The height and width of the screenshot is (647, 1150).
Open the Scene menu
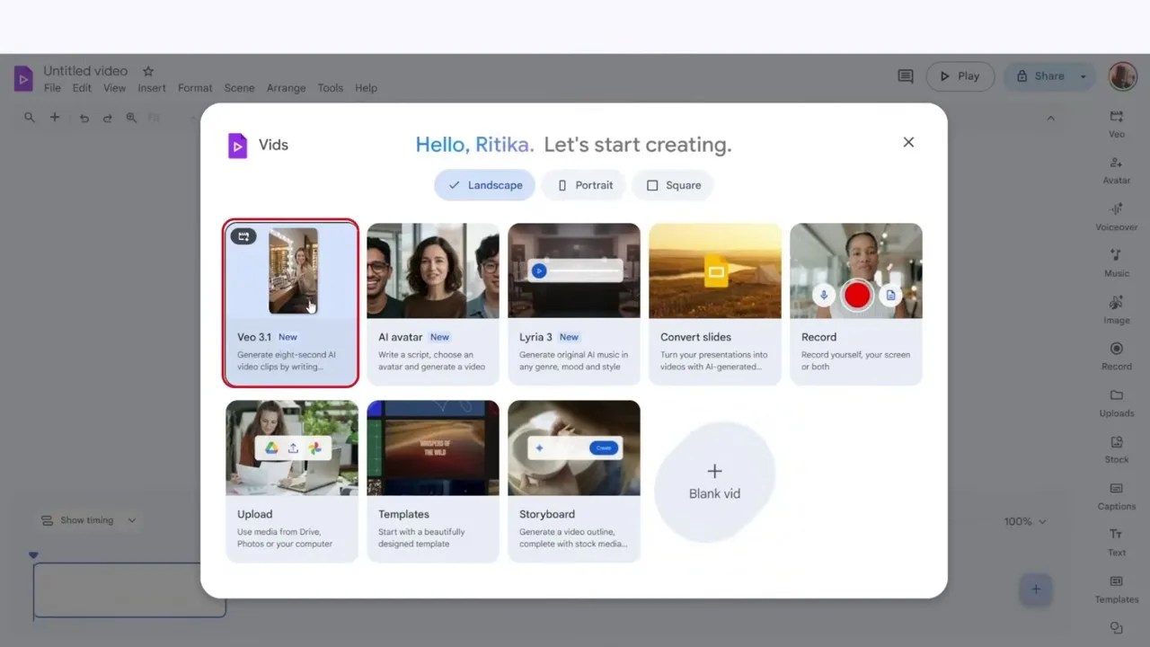tap(239, 88)
